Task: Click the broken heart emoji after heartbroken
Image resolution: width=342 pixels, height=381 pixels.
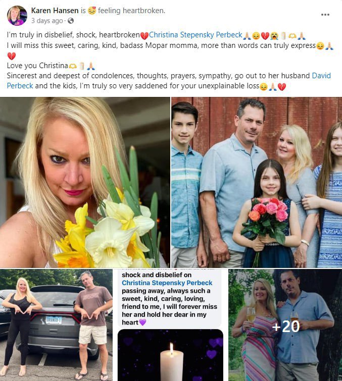Action: coord(144,36)
